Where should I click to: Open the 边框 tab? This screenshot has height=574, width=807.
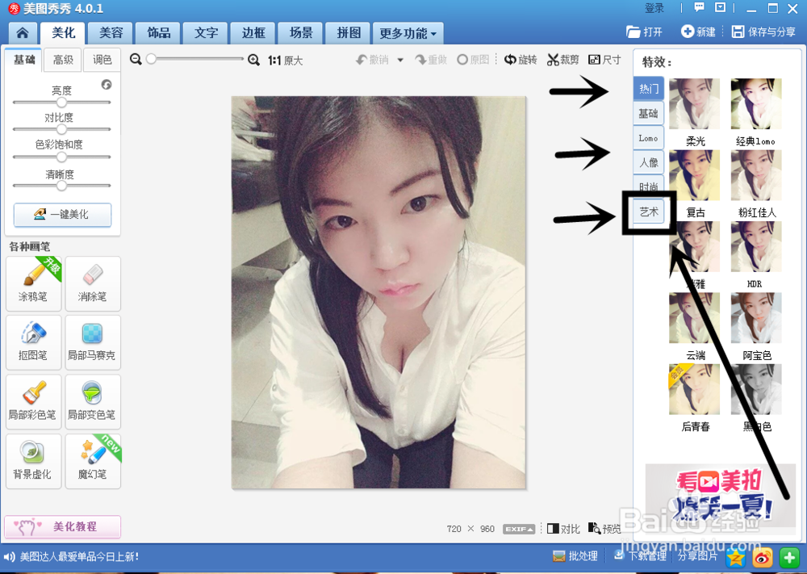[253, 33]
